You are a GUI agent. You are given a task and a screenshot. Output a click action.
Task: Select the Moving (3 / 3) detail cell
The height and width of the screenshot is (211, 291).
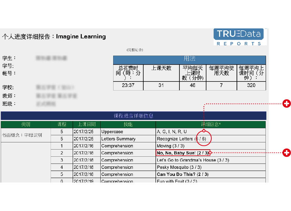(x=211, y=146)
